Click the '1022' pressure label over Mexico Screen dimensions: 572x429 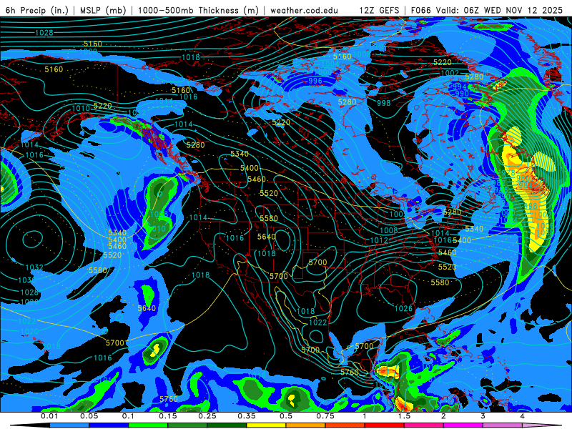317,322
